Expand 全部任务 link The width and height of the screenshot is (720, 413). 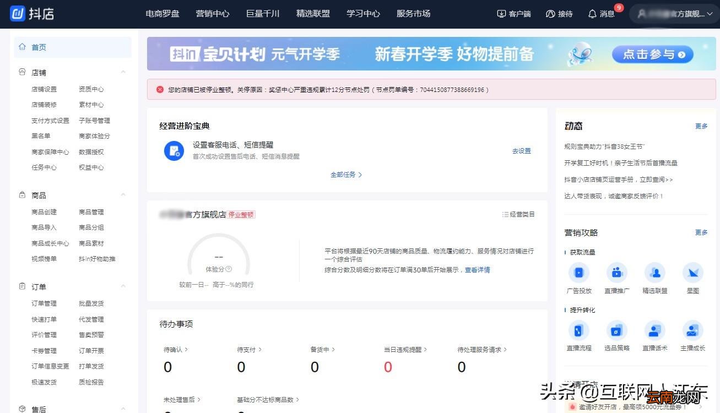(347, 175)
